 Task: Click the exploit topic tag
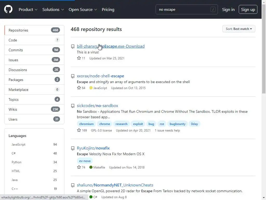(x=138, y=124)
